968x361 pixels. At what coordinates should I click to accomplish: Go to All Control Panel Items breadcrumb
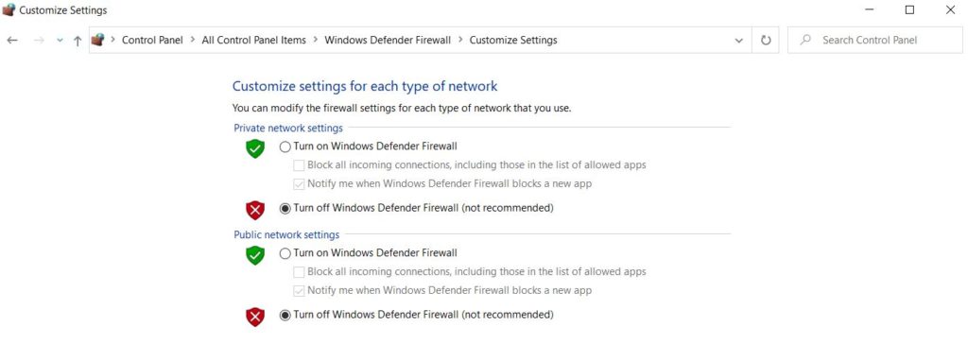pos(253,40)
